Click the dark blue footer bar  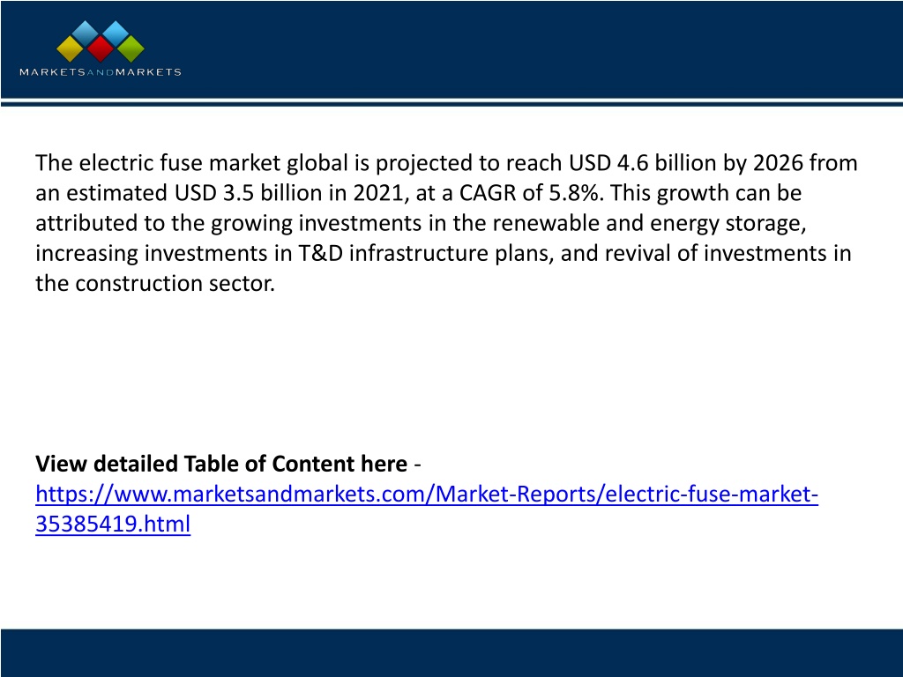pyautogui.click(x=451, y=653)
